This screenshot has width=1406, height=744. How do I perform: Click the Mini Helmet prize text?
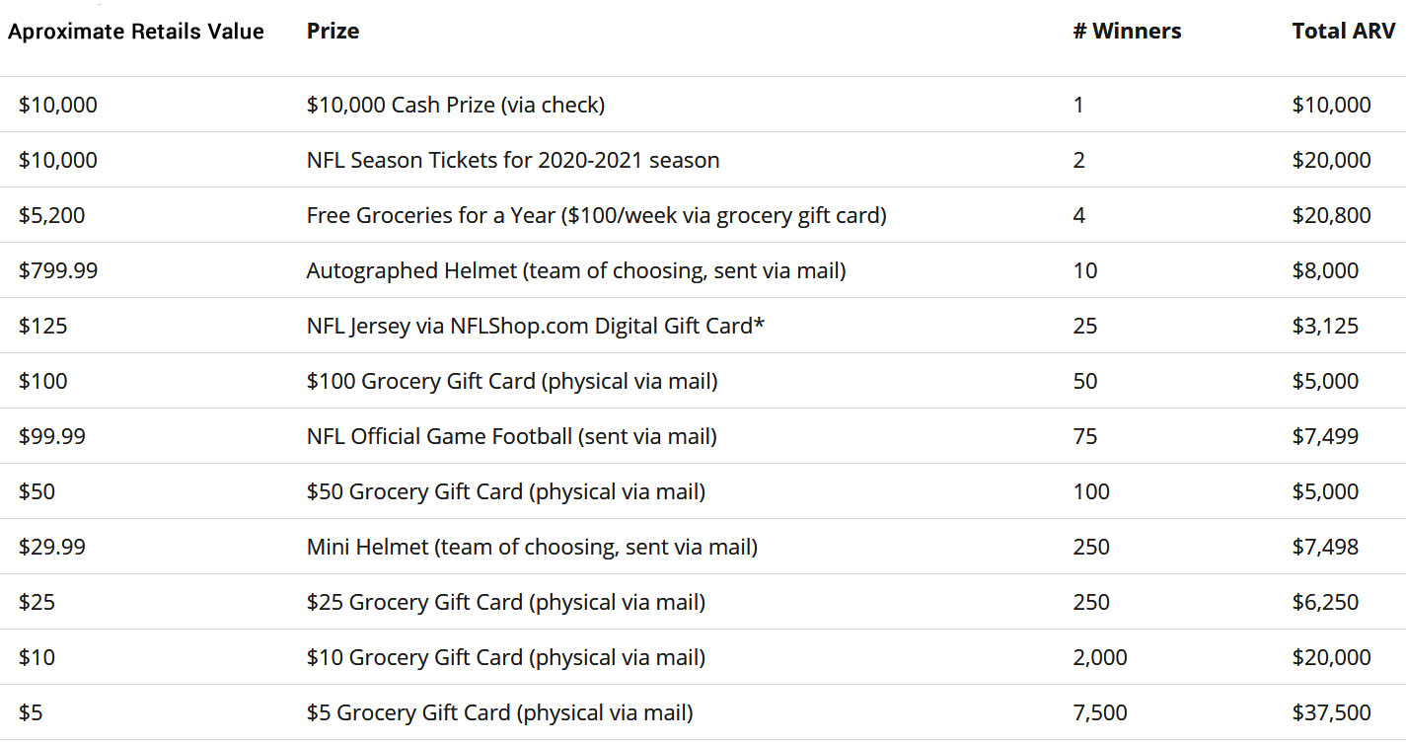[x=532, y=547]
